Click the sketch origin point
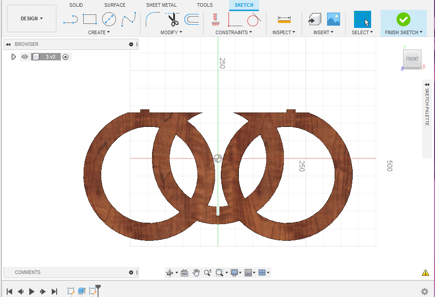The image size is (435, 297). pos(218,158)
